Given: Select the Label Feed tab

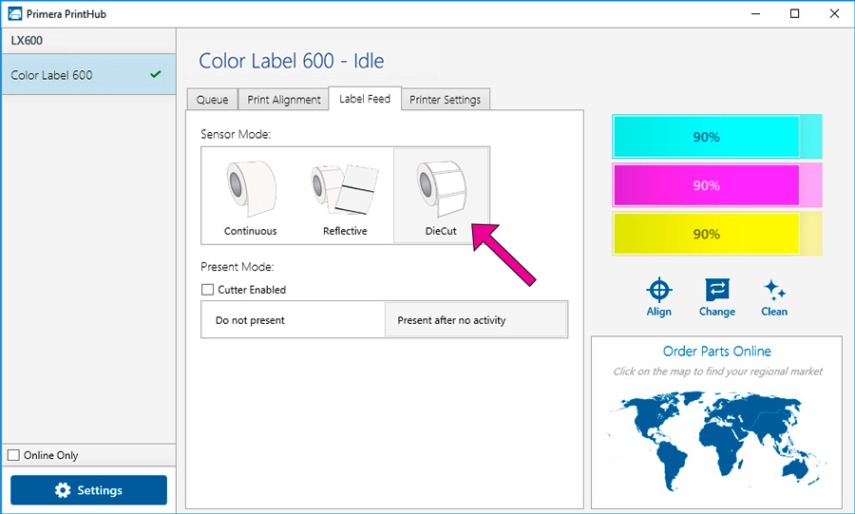Looking at the screenshot, I should [x=365, y=99].
